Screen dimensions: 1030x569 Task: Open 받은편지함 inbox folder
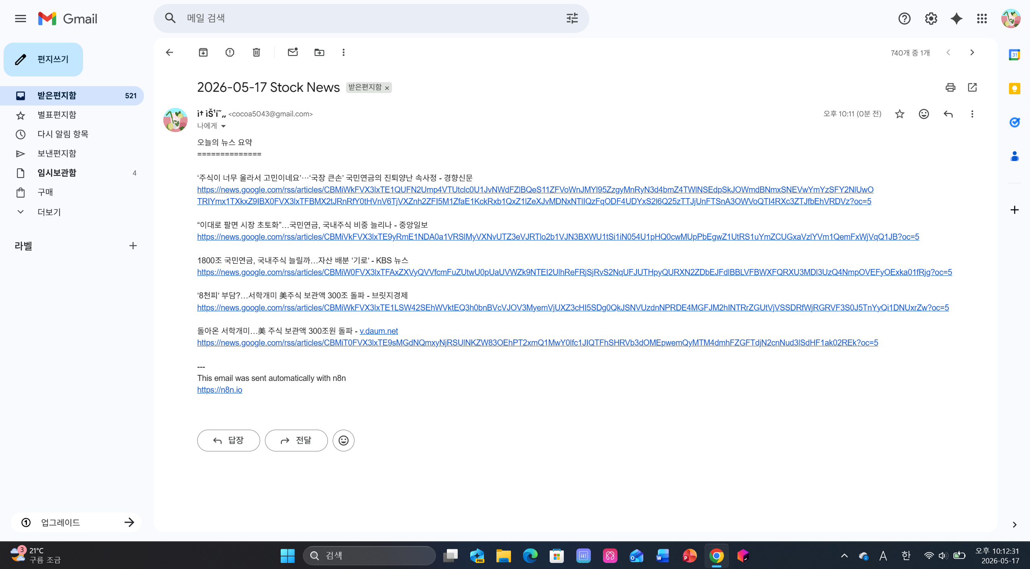[x=72, y=95]
